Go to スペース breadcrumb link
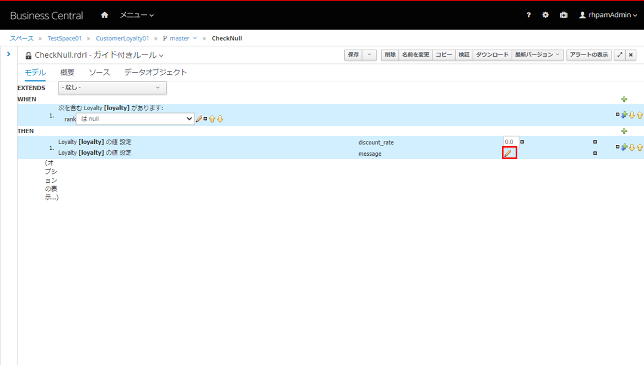Viewport: 644px width, 365px height. point(22,38)
